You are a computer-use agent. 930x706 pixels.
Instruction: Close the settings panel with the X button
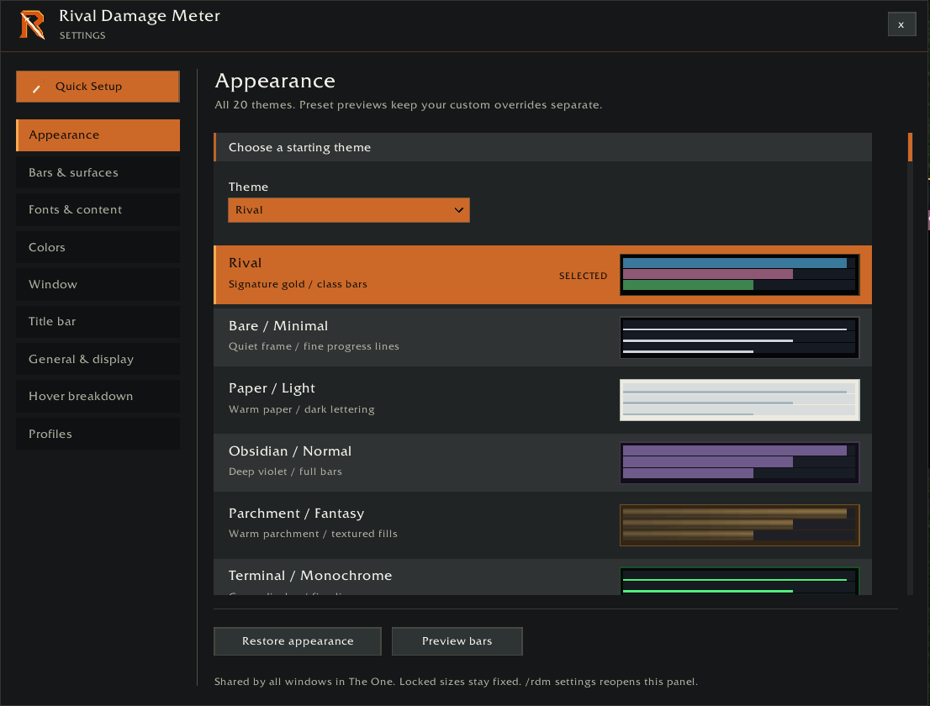tap(901, 25)
